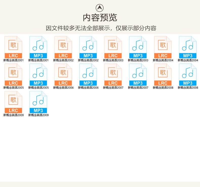The image size is (200, 187).
Task: Click the LRC lyrics icon 新概念英语2007
Action: 113,75
